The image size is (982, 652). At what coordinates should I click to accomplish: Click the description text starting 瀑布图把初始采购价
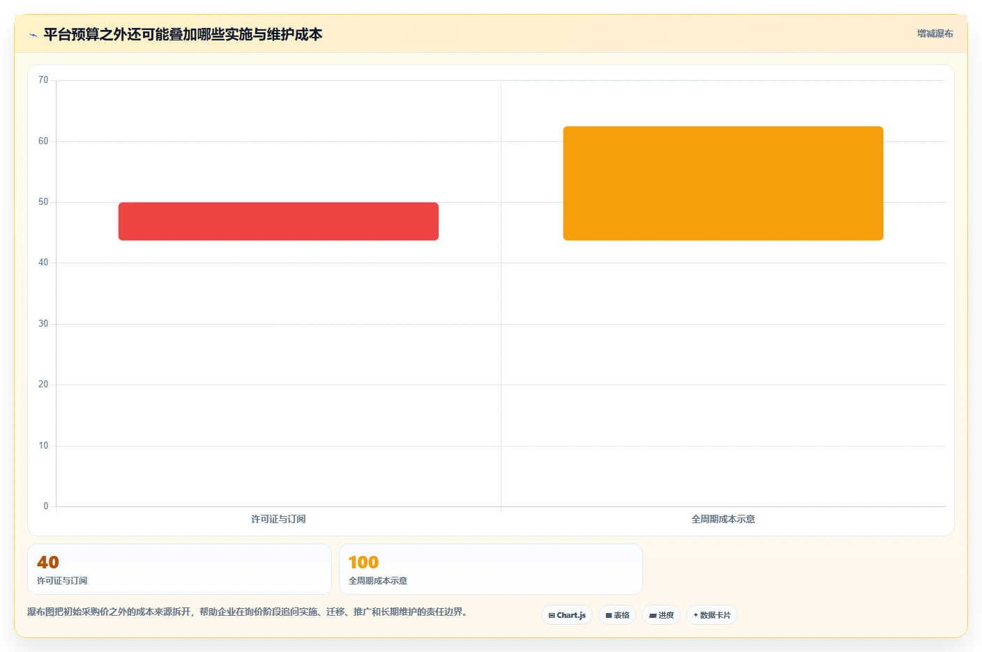(x=247, y=612)
